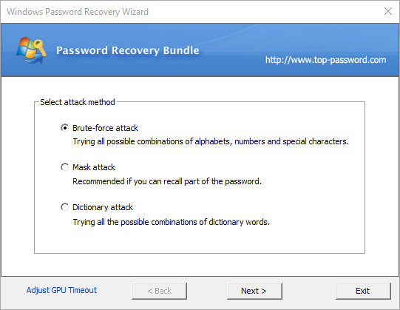
Task: Close the Windows Password Recovery Wizard window
Action: (388, 11)
